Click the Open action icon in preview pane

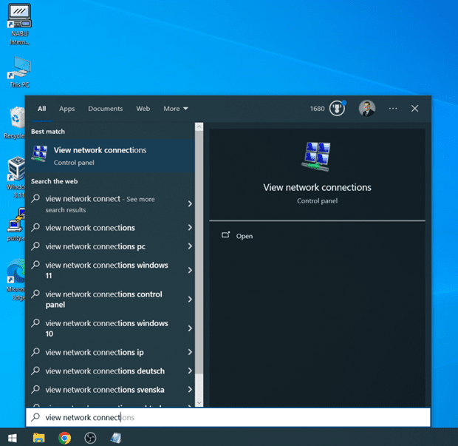[225, 235]
